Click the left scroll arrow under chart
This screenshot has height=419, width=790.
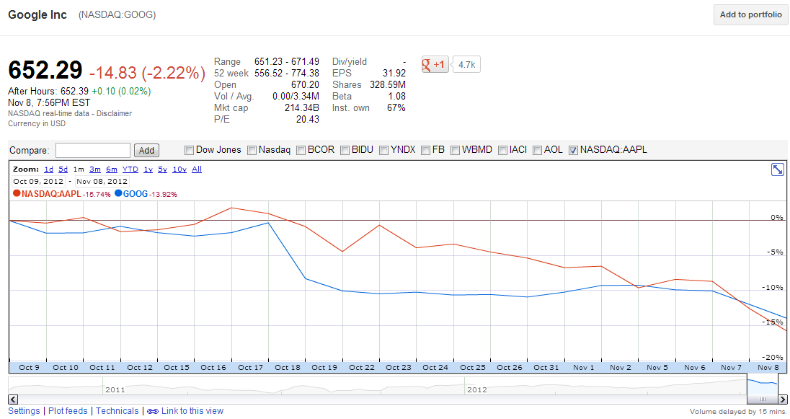pyautogui.click(x=13, y=400)
